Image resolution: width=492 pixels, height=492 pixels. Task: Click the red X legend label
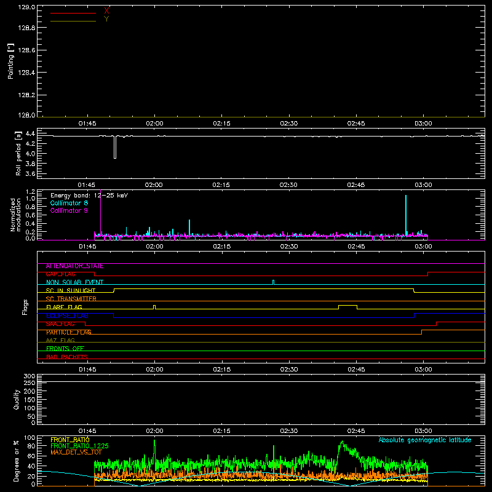pyautogui.click(x=106, y=11)
